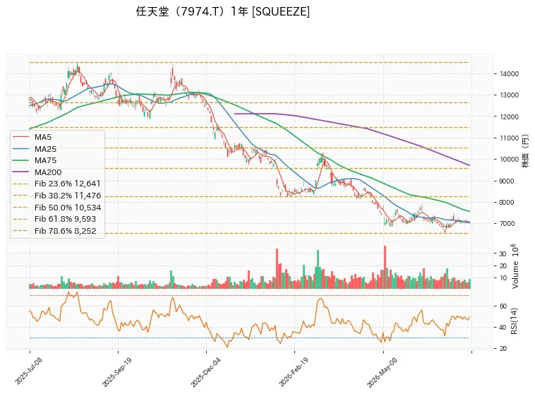
Task: Click the blue MA25 line swatch in legend
Action: coord(20,149)
